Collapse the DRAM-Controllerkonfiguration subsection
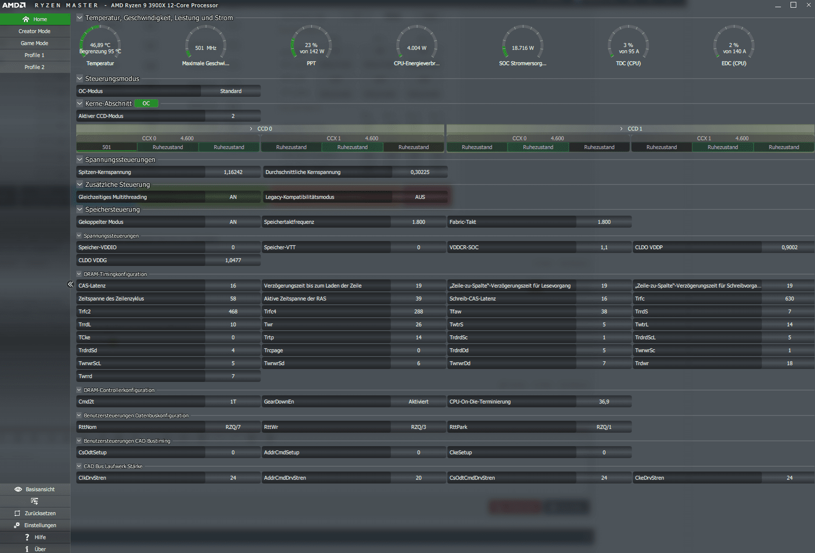 (79, 390)
